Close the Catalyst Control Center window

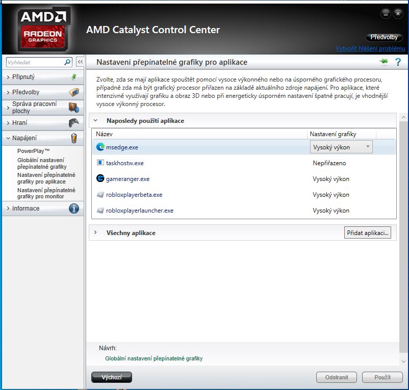pyautogui.click(x=398, y=13)
